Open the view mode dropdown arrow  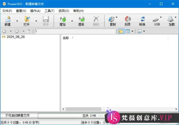tap(132, 31)
